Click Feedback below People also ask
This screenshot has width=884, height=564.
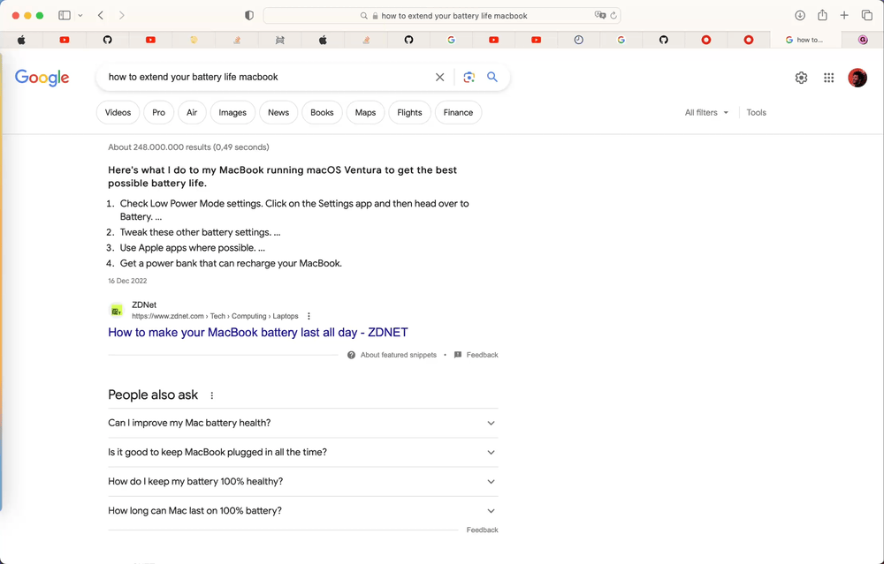[482, 530]
